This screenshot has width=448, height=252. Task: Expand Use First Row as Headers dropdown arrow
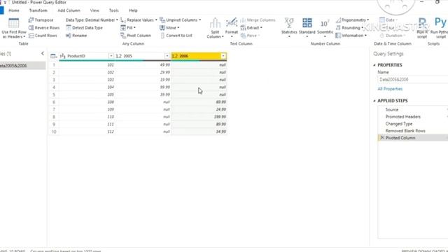(24, 36)
